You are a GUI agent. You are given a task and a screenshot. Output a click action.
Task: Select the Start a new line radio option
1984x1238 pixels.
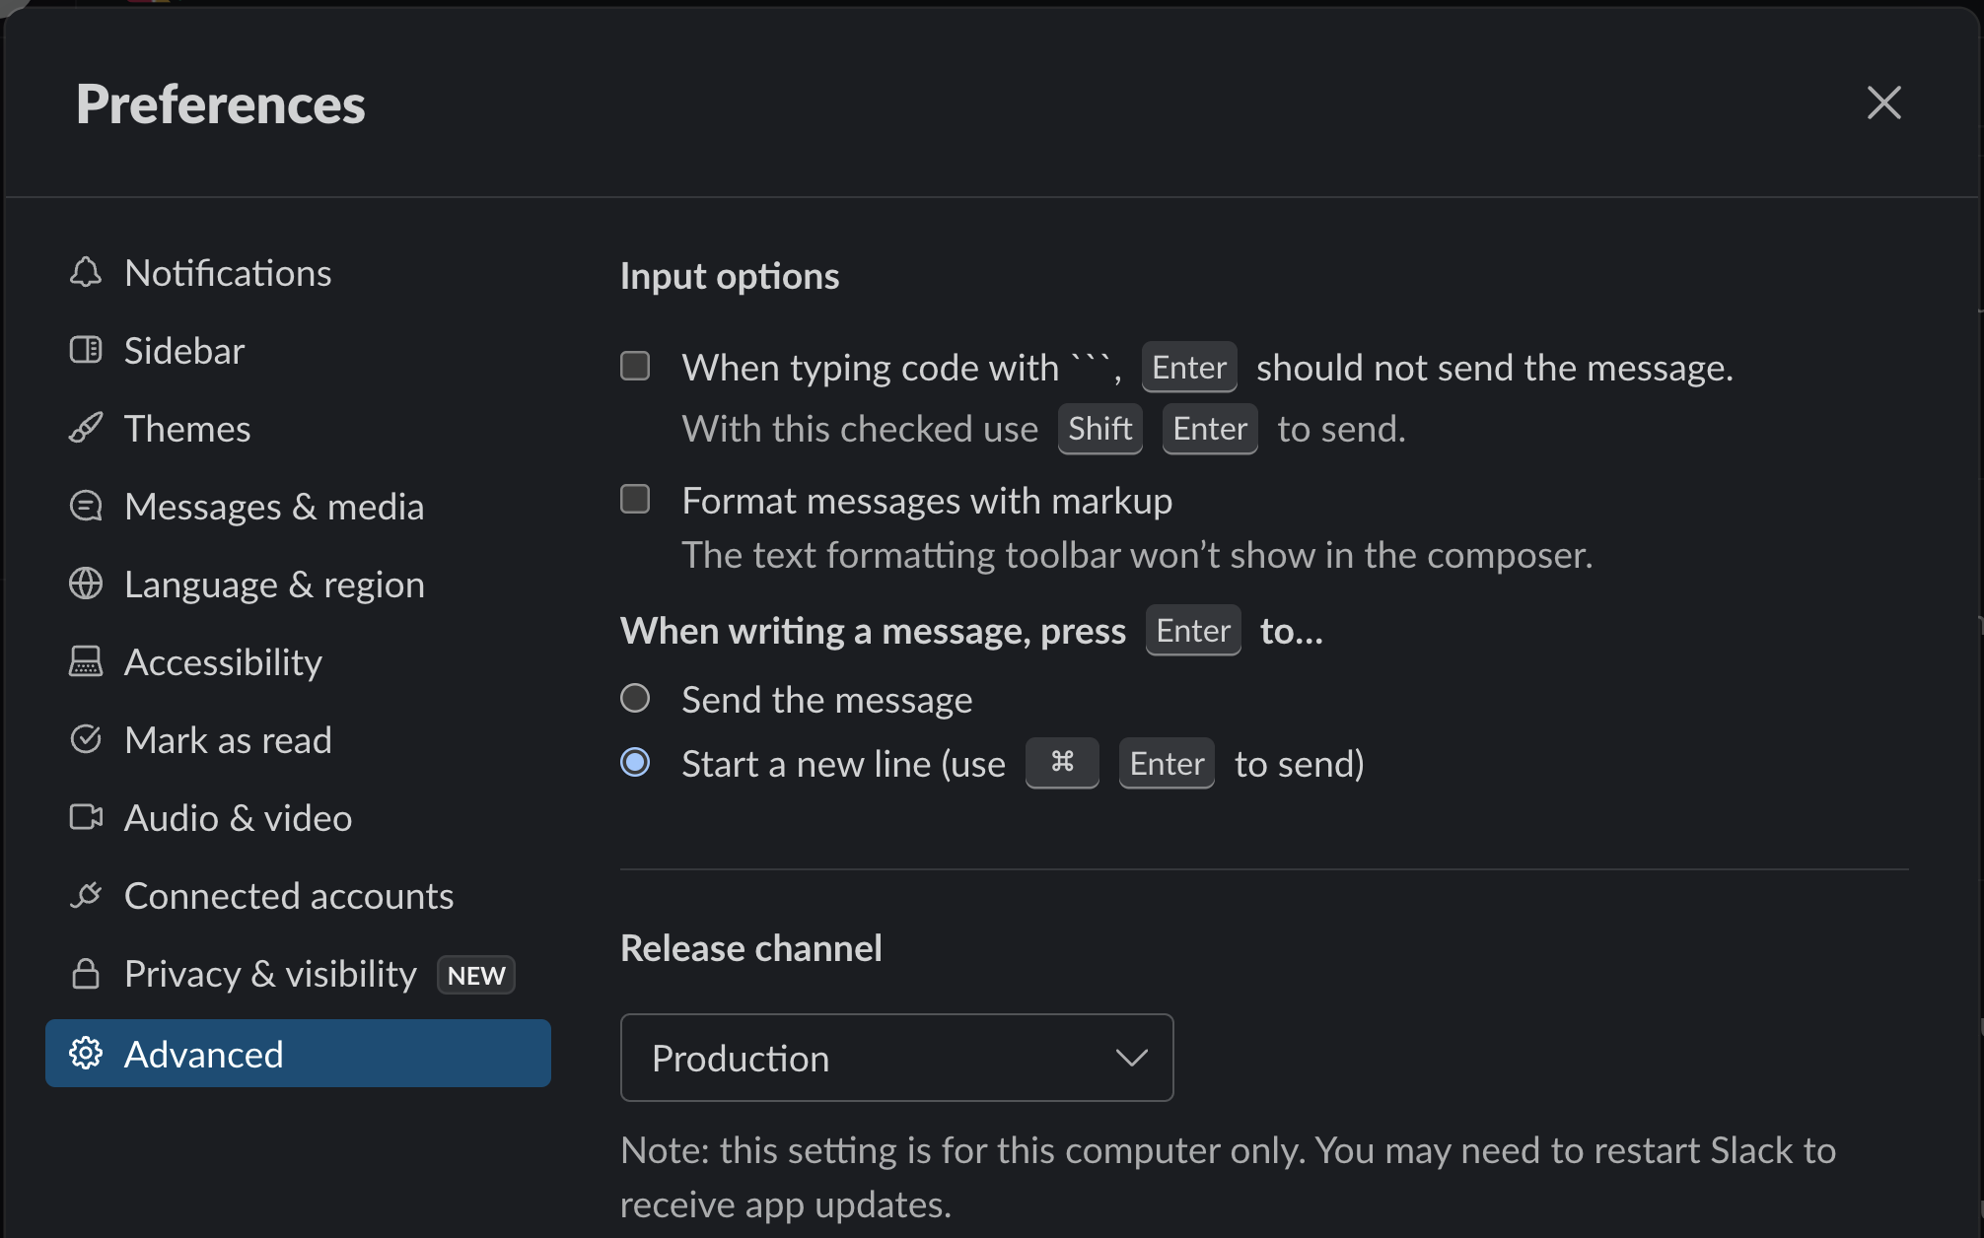click(x=635, y=762)
